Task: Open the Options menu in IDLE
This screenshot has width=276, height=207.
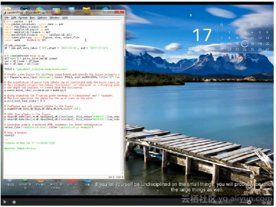Action: click(42, 18)
